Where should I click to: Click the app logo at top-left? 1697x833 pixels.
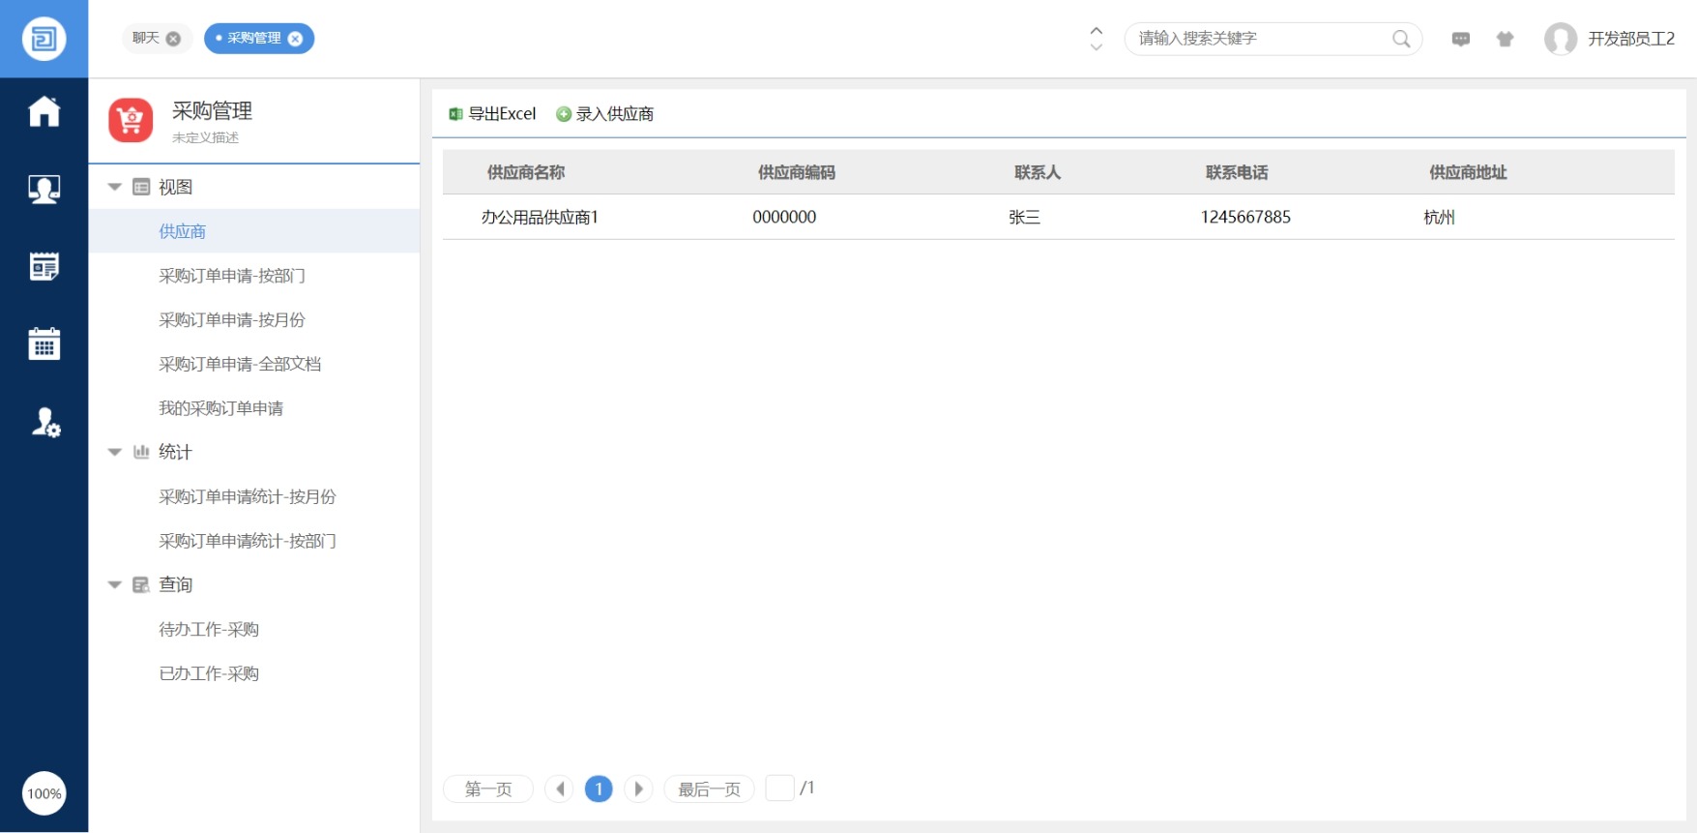(x=44, y=39)
